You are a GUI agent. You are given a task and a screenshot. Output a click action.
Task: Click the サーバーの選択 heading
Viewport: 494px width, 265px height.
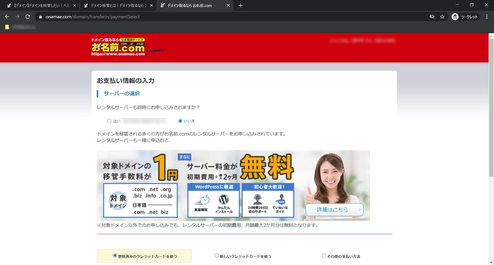click(x=122, y=94)
